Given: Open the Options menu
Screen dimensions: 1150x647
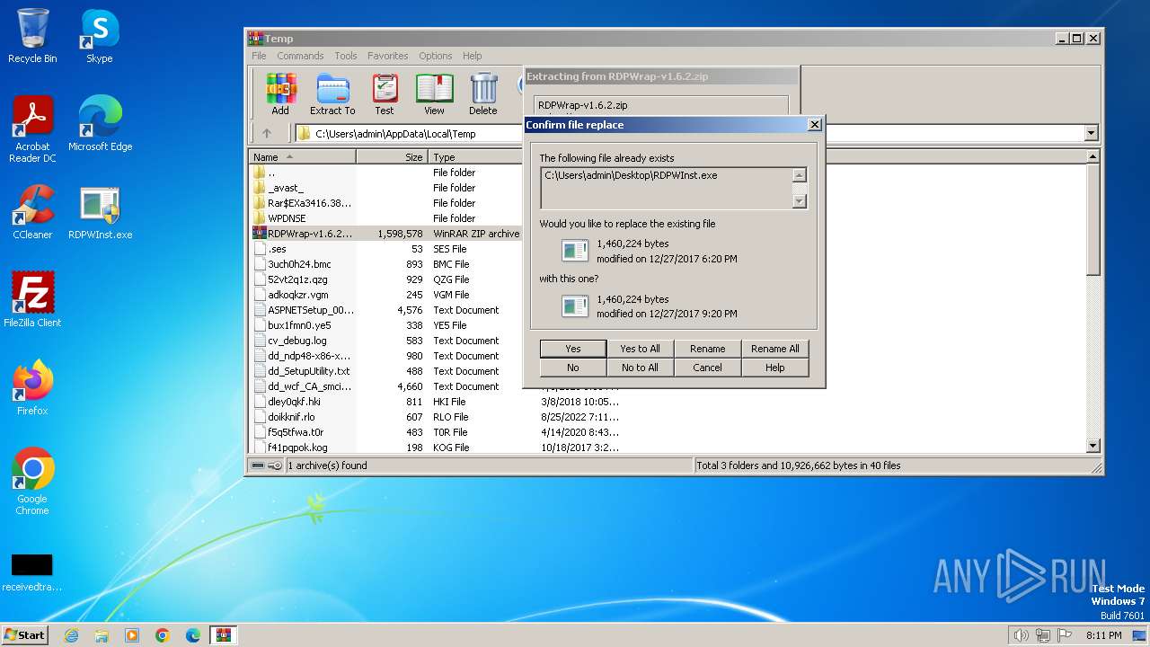Looking at the screenshot, I should point(436,56).
